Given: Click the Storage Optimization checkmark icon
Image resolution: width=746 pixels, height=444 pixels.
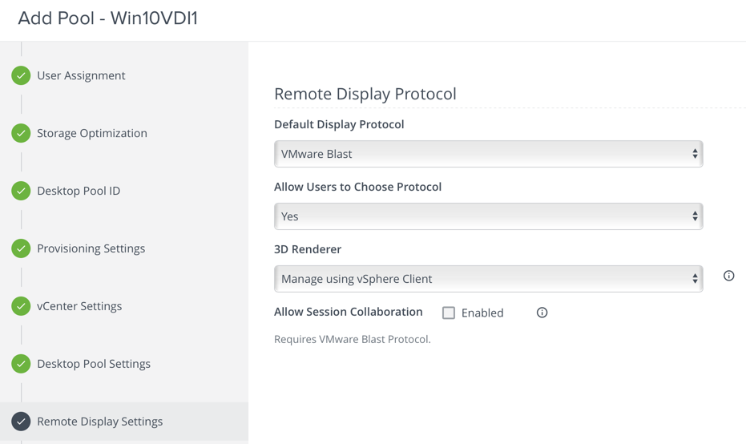Looking at the screenshot, I should point(21,133).
